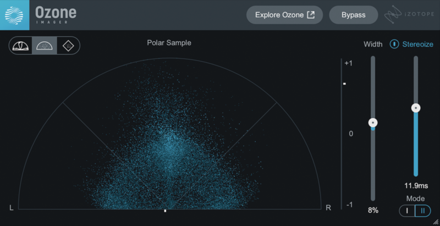Click the Polar Sample title text
The width and height of the screenshot is (440, 226).
coord(169,43)
